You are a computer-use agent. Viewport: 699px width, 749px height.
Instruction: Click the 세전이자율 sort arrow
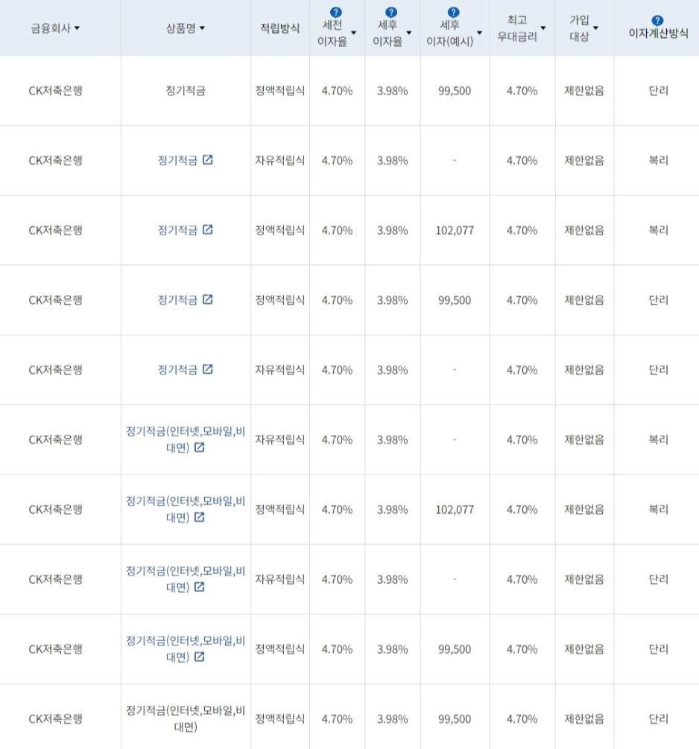[x=354, y=34]
